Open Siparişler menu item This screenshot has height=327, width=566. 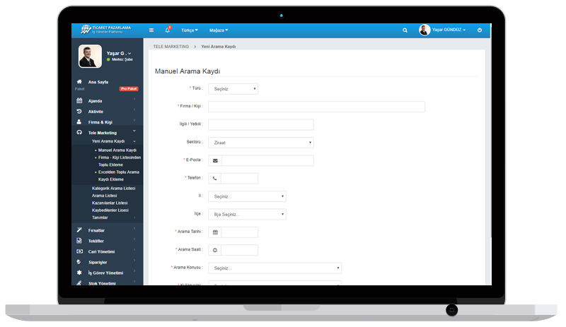click(98, 263)
